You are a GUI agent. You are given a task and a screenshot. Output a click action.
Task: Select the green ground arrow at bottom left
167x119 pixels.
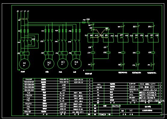click(x=19, y=70)
